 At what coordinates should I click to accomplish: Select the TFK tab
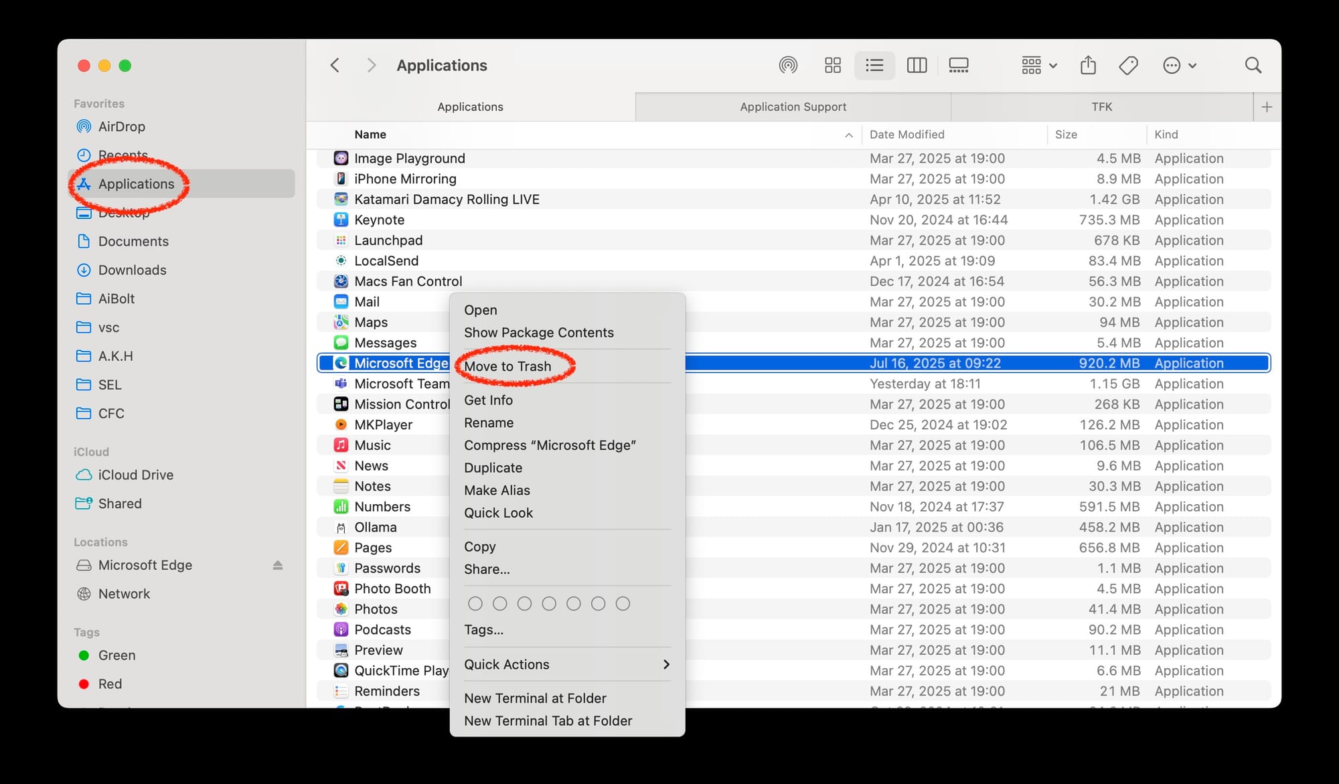1102,107
